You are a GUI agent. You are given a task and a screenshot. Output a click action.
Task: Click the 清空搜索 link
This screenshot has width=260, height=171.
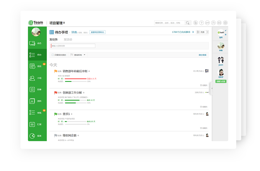pyautogui.click(x=202, y=55)
